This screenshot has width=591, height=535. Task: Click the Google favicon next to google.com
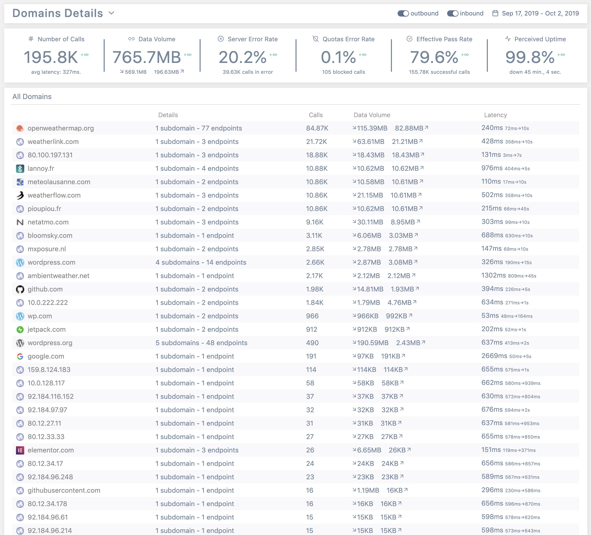pyautogui.click(x=20, y=356)
